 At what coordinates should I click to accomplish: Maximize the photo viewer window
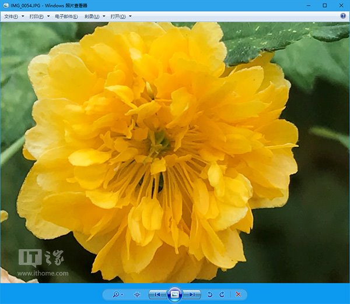pos(324,5)
